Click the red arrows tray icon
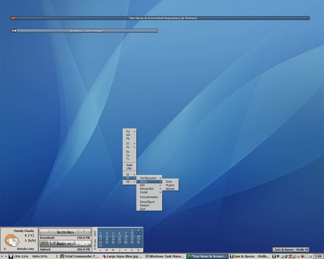Viewport: 324px width, 259px height. (x=290, y=256)
